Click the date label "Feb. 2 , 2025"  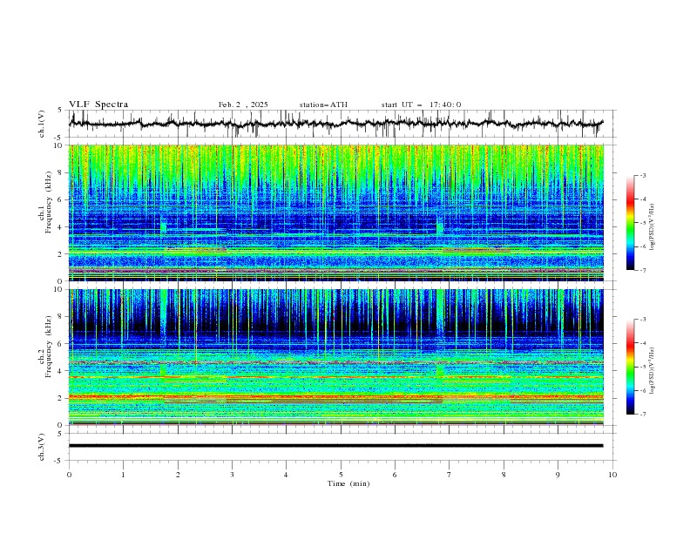point(243,105)
